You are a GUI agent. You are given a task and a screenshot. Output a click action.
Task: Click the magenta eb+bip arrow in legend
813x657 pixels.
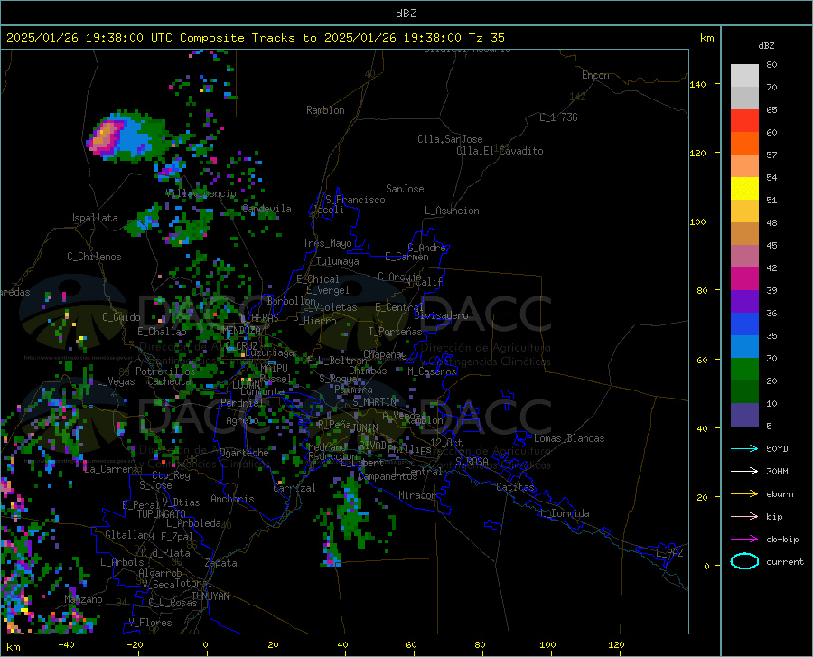pos(744,540)
